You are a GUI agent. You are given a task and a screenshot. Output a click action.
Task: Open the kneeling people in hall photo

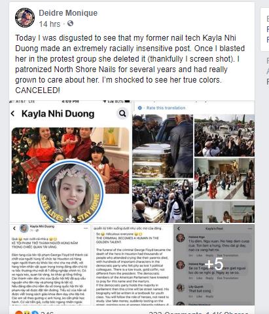click(x=224, y=178)
